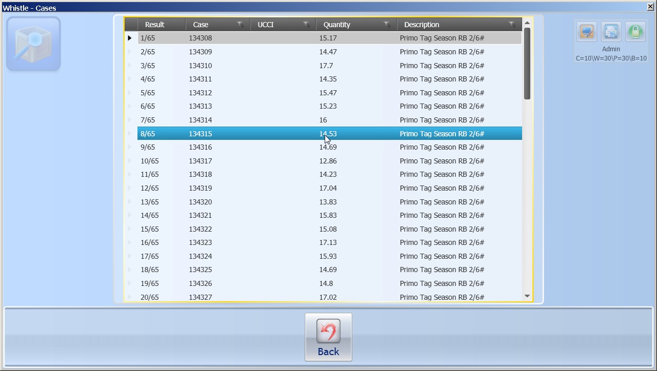Click quantity value 15.17
The image size is (657, 371).
[x=328, y=38]
